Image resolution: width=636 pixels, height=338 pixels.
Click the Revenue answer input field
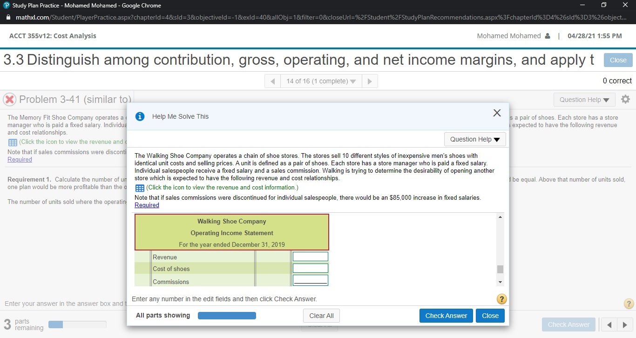310,256
